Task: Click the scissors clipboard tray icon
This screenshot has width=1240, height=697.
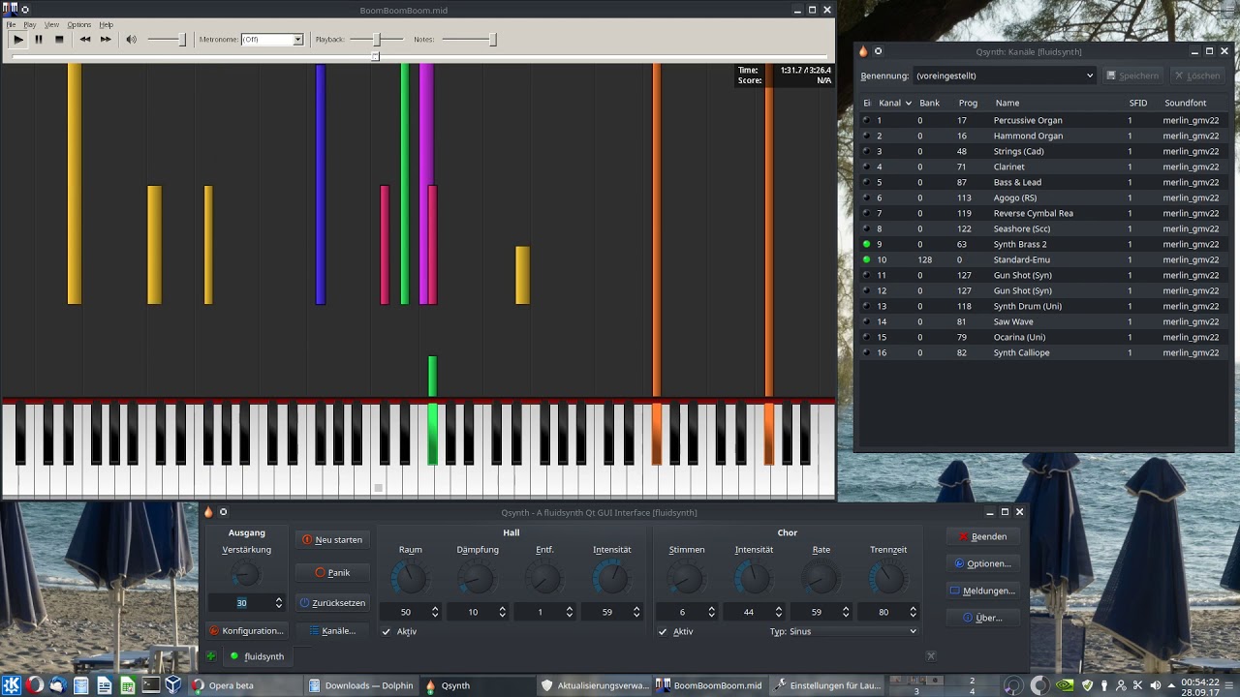Action: pos(1137,685)
